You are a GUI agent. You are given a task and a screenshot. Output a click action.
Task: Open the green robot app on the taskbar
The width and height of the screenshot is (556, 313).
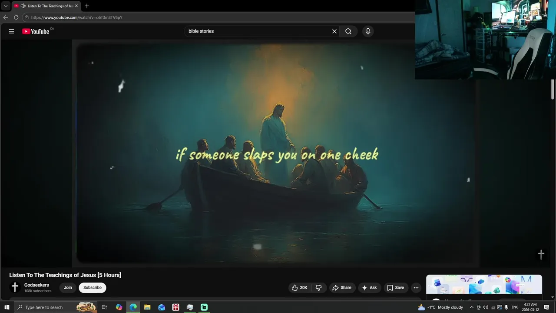click(x=204, y=307)
